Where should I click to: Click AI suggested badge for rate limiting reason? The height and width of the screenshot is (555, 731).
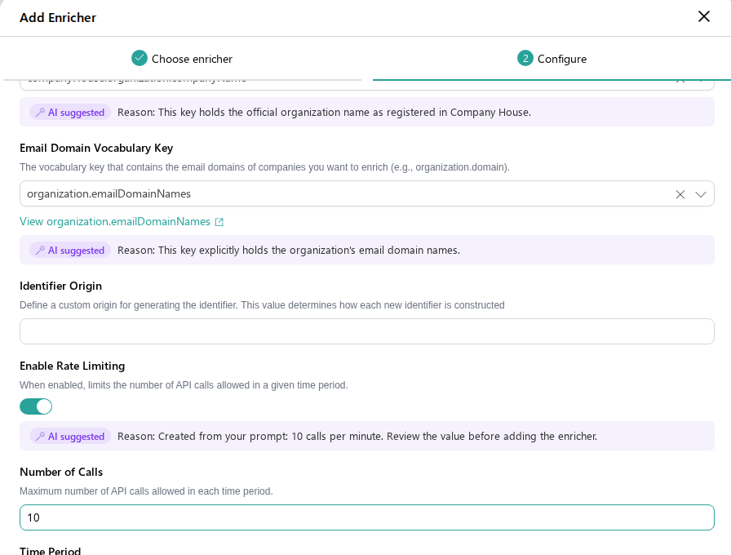click(x=70, y=437)
